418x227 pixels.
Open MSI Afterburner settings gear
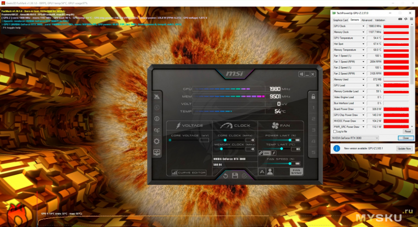tap(157, 141)
